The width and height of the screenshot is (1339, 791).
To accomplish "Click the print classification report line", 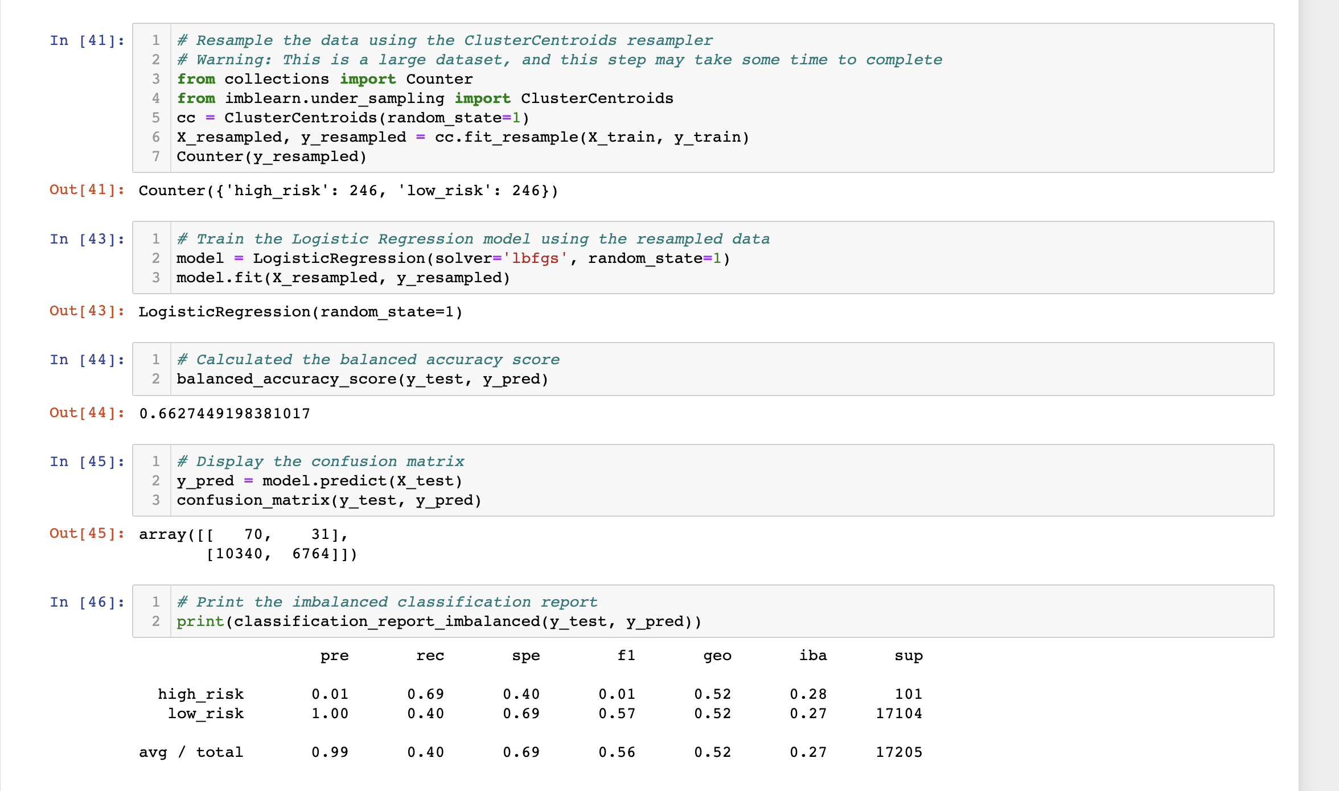I will (438, 621).
